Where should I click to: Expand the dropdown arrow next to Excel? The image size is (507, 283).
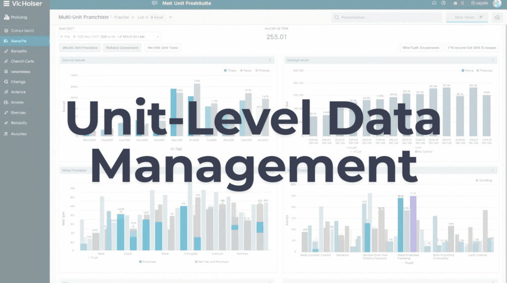coord(170,17)
